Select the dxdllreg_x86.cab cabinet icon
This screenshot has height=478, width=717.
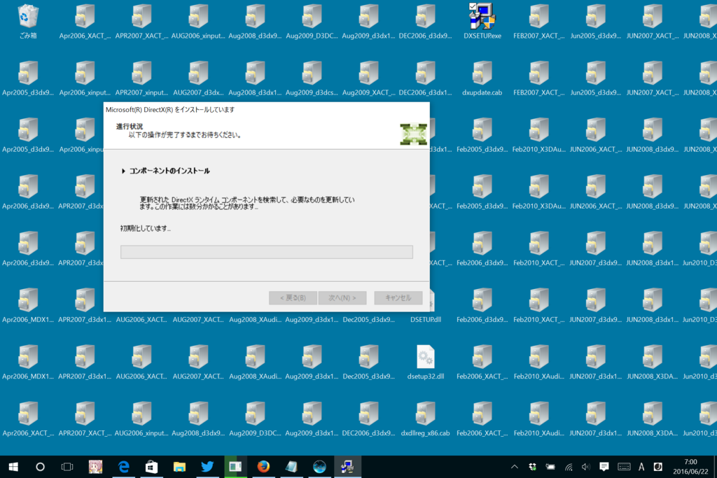(425, 419)
